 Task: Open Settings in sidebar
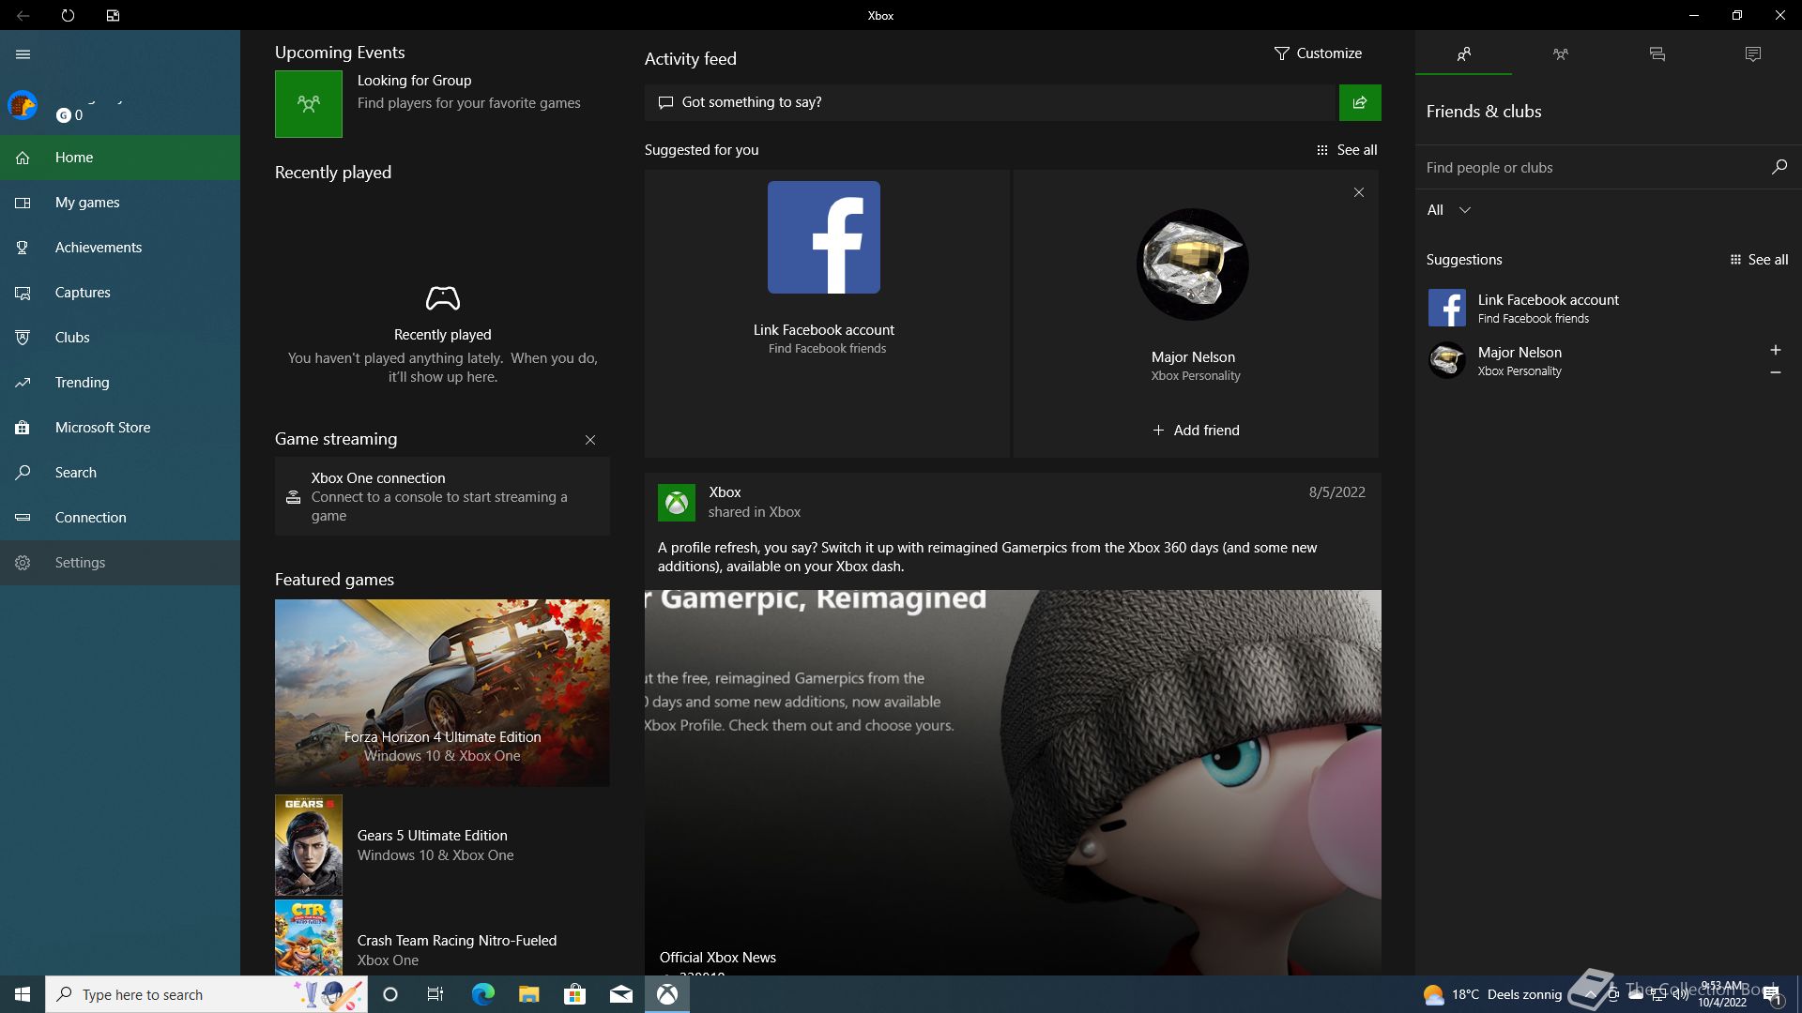120,563
